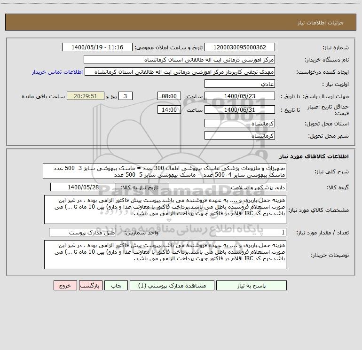Click the label واحد شمارش
Image resolution: width=362 pixels, height=350 pixels.
coord(142,233)
